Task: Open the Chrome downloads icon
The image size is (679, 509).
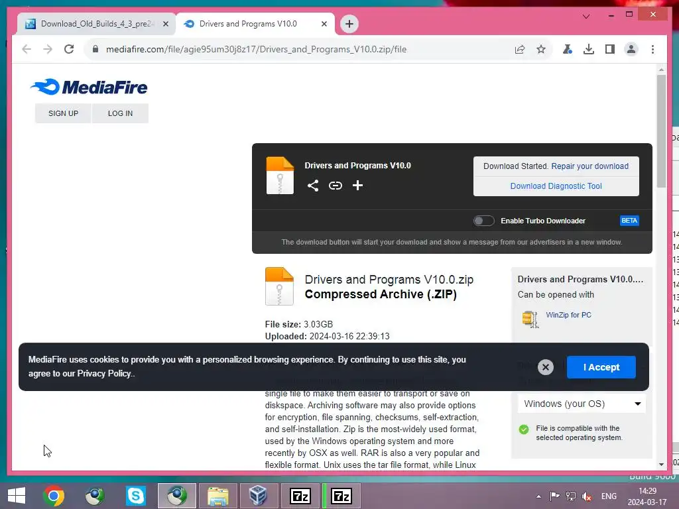Action: point(589,49)
